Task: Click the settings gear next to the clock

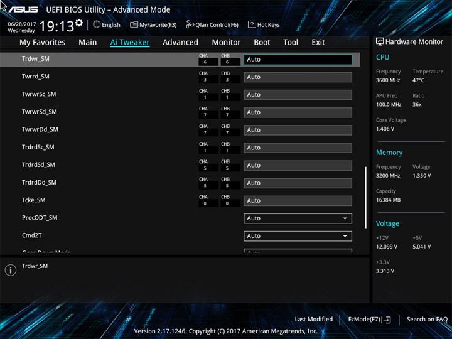Action: tap(78, 23)
